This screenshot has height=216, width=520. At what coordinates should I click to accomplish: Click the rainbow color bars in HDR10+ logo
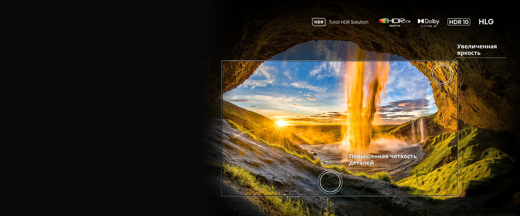(x=383, y=21)
